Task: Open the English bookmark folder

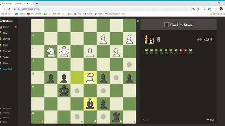Action: (x=67, y=14)
